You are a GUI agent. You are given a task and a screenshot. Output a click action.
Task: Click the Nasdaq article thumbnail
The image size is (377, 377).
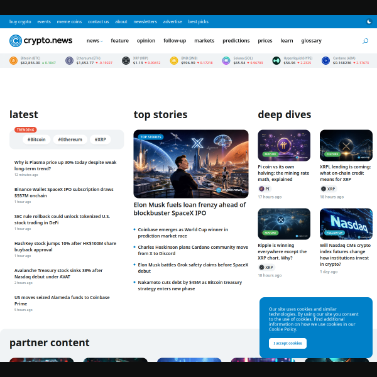346,224
